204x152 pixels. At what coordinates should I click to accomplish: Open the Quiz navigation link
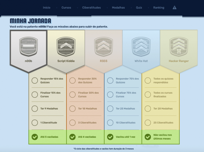(139, 8)
